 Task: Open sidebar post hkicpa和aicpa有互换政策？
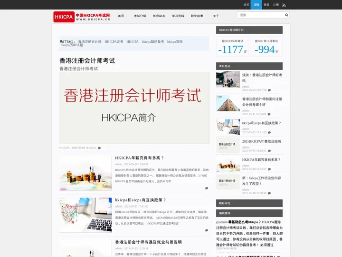(x=262, y=123)
